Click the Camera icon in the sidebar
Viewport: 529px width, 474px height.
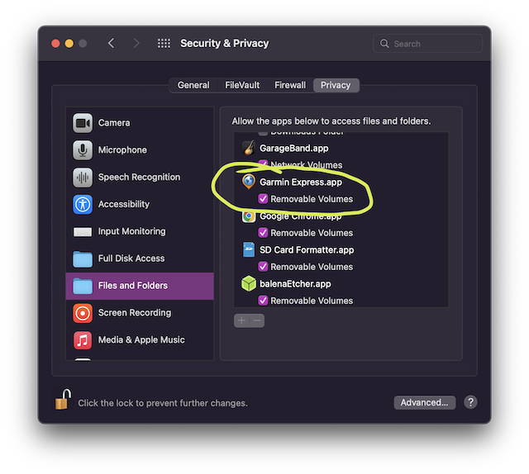click(x=83, y=123)
